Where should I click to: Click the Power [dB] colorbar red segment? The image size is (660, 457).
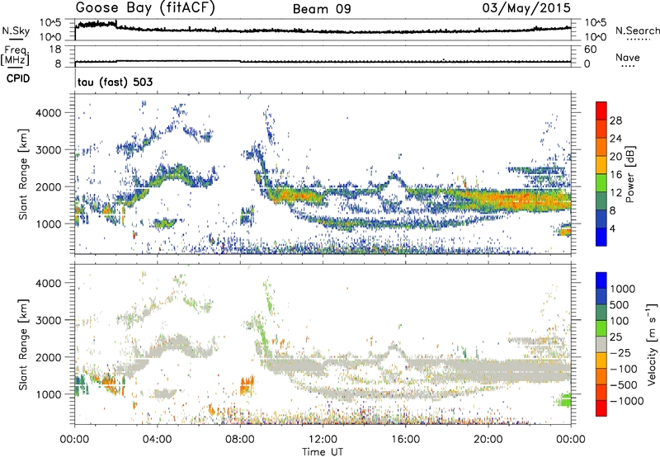pyautogui.click(x=601, y=111)
